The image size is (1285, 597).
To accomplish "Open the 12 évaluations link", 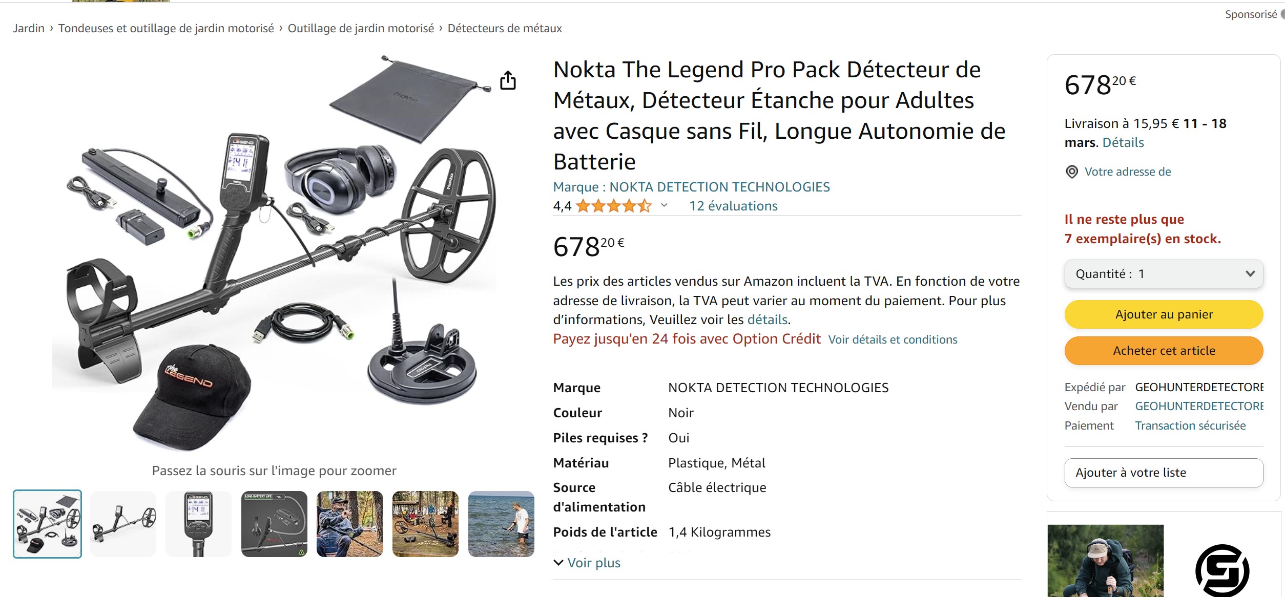I will click(733, 206).
